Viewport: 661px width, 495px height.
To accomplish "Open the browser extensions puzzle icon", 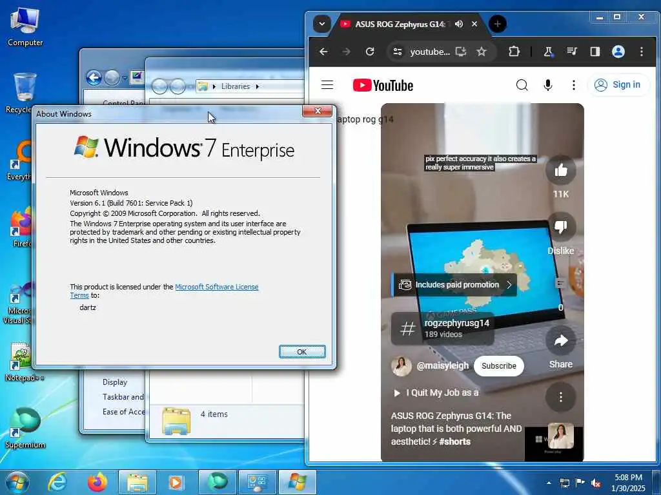I will point(513,52).
